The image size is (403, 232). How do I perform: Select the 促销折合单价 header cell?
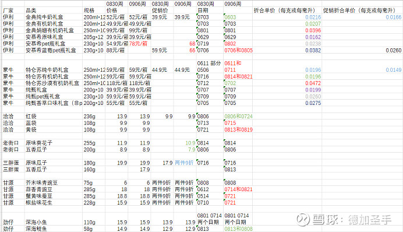click(359, 10)
